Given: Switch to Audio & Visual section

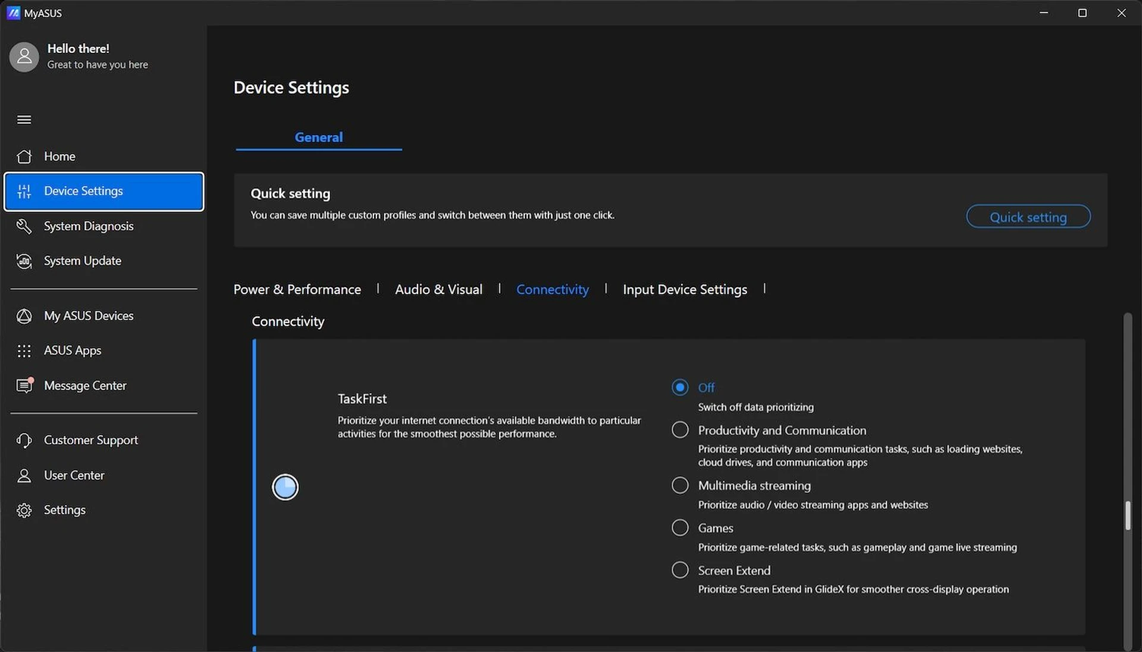Looking at the screenshot, I should point(439,290).
